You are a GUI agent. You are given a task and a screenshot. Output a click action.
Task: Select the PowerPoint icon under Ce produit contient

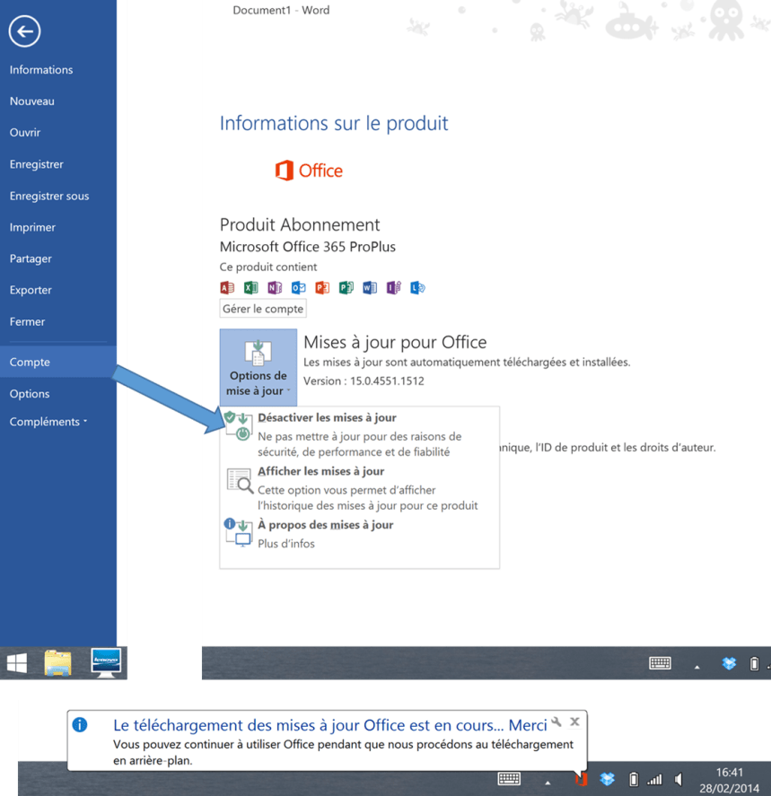pos(320,288)
